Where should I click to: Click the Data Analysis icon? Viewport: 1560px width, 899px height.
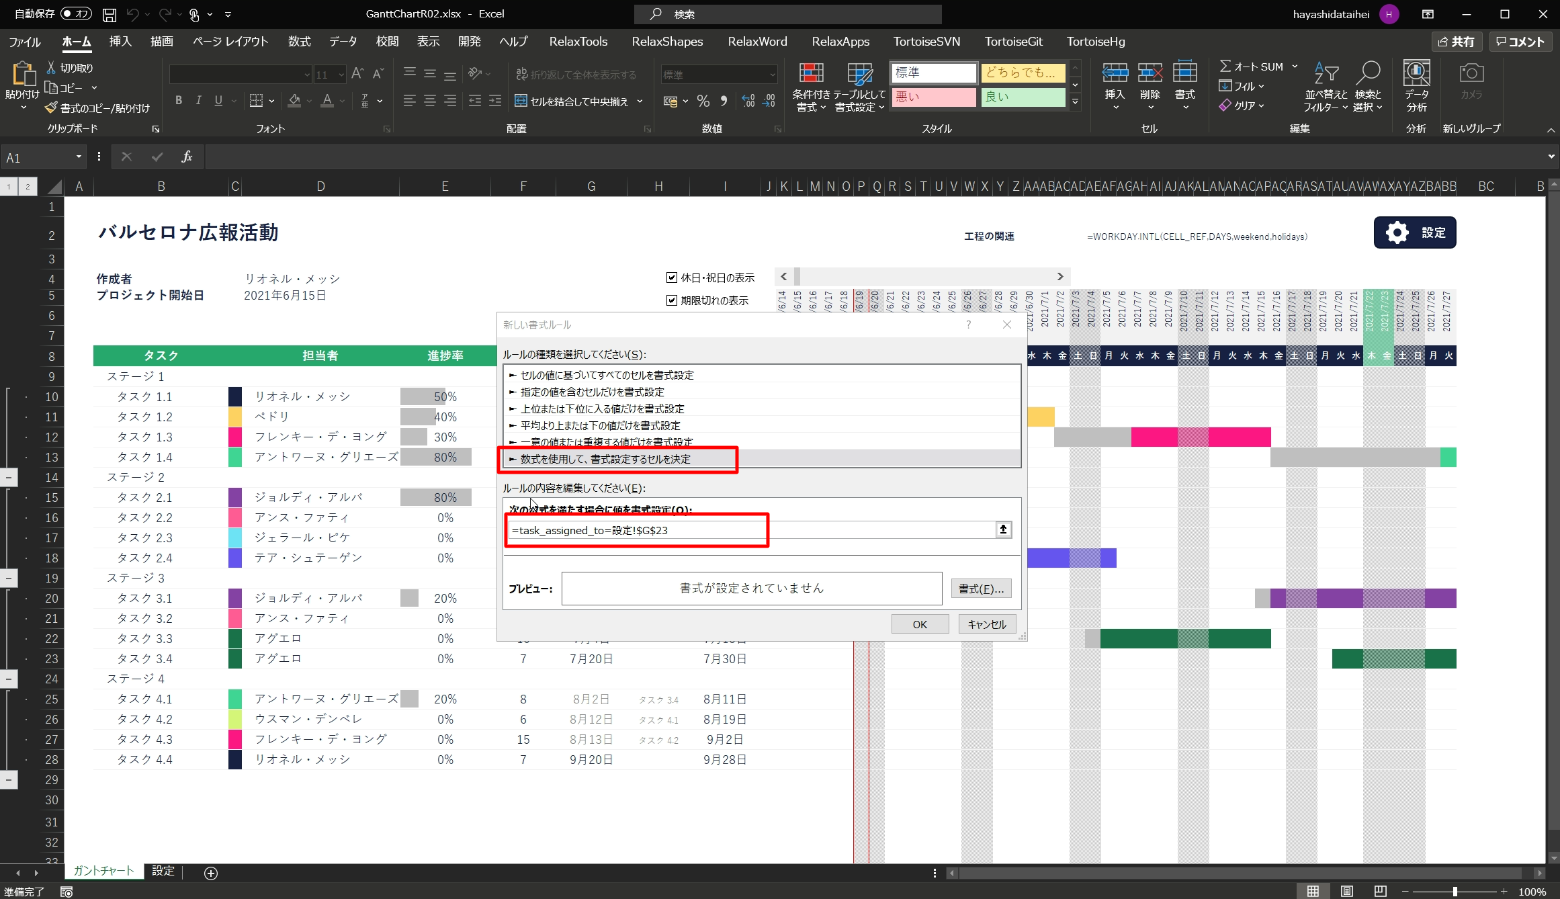[x=1416, y=74]
